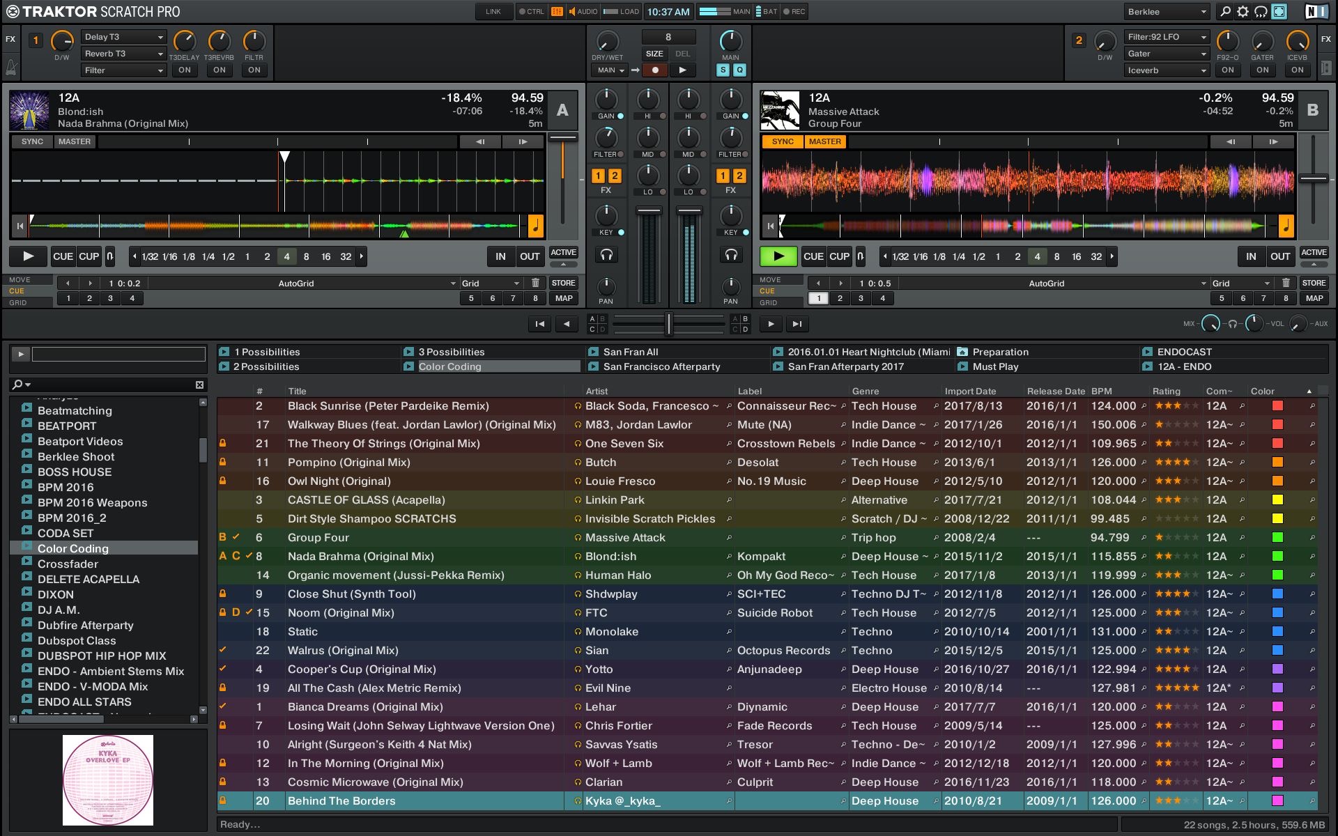Pause Deck B with its green play button
Viewport: 1338px width, 836px height.
778,256
